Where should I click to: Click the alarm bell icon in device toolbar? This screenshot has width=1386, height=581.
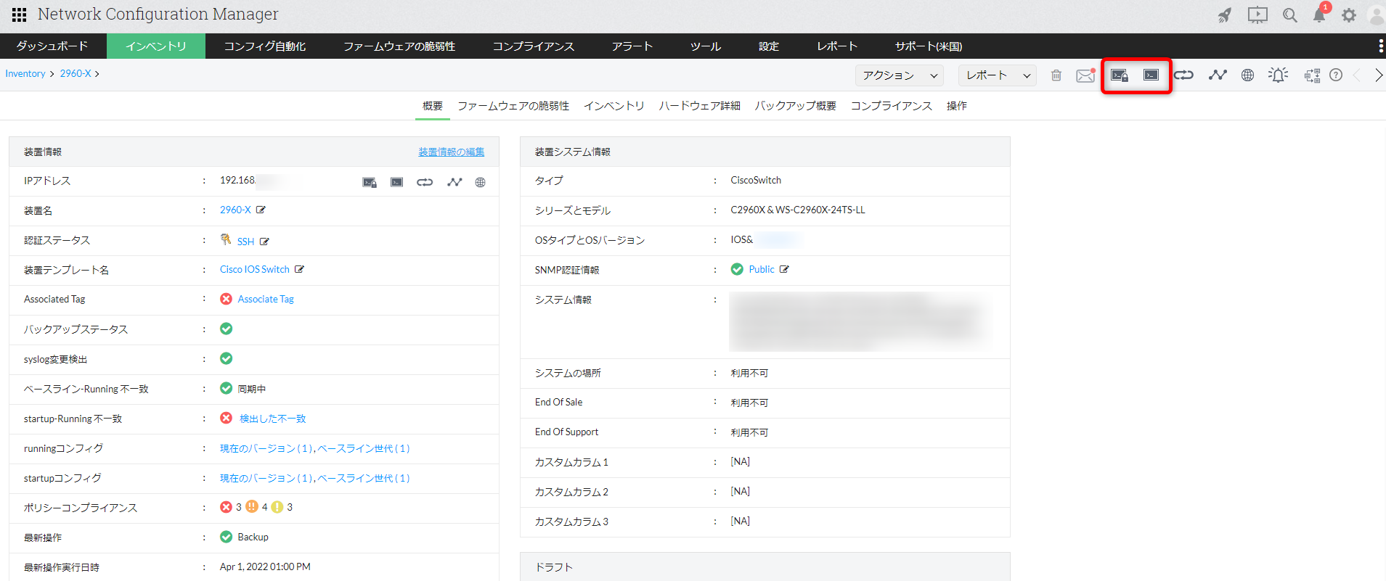click(1278, 75)
